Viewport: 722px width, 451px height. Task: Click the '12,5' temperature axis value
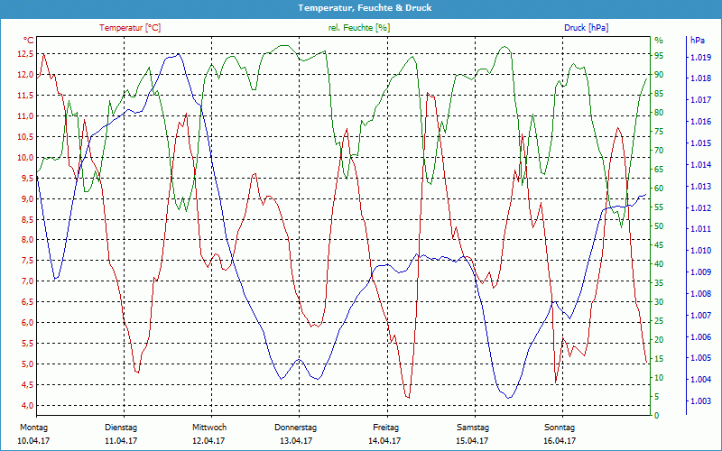[x=25, y=54]
